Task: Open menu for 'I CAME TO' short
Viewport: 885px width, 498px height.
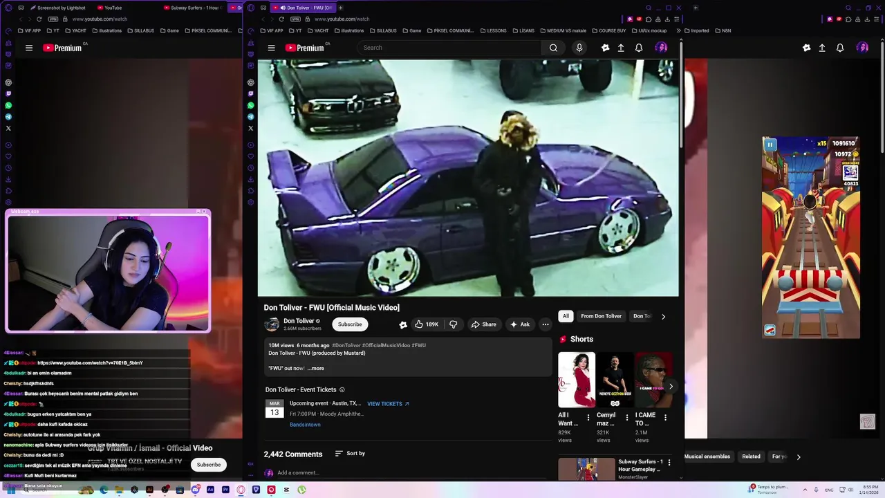Action: 665,418
